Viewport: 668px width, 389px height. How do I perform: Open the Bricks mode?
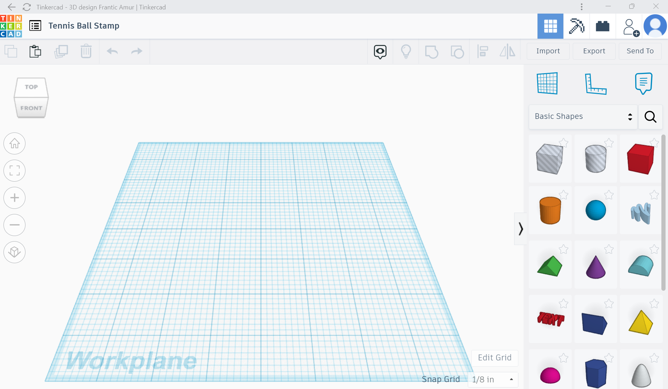[602, 26]
